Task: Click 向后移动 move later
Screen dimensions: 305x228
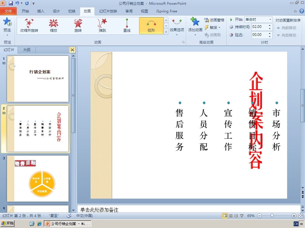Action: pyautogui.click(x=286, y=35)
